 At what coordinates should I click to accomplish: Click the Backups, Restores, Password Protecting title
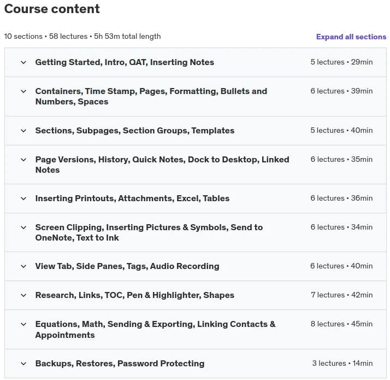coord(120,364)
